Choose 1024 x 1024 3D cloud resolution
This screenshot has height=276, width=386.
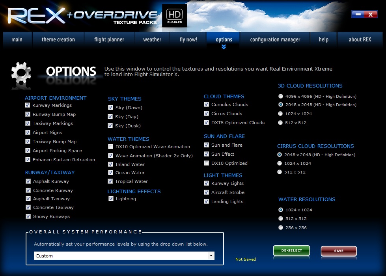280,114
